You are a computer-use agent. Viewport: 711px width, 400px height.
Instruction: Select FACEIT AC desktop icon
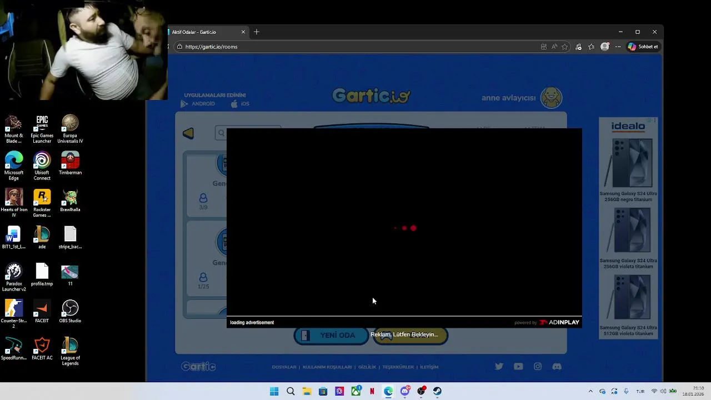tap(42, 348)
